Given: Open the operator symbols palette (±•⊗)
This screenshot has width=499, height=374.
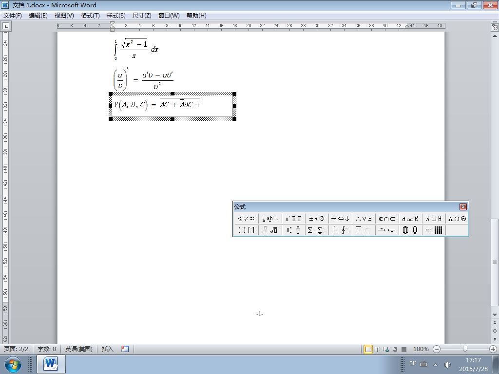Looking at the screenshot, I should [316, 219].
